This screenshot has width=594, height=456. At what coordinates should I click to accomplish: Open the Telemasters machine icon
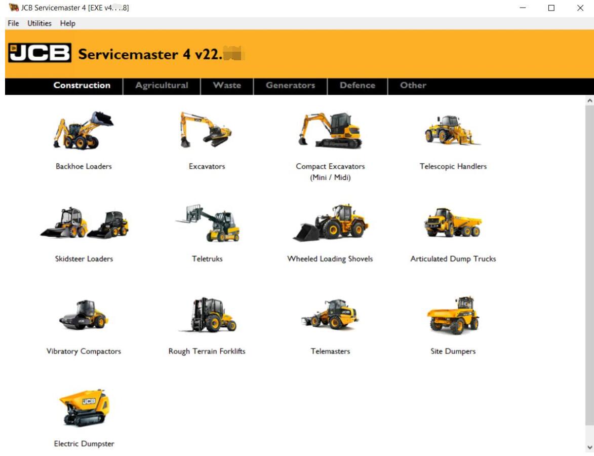pos(330,314)
